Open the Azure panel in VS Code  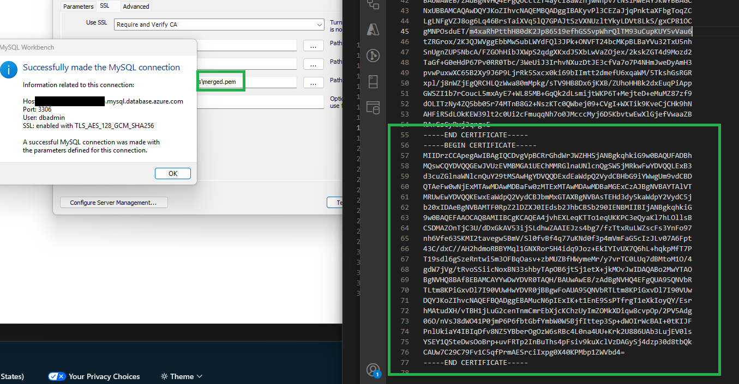click(x=373, y=29)
